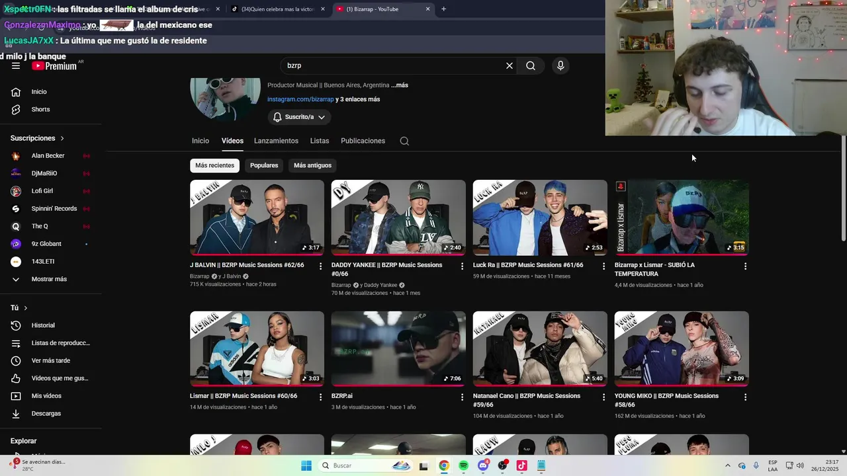Viewport: 847px width, 476px height.
Task: Open options menu for DADDY YANKEE session video
Action: 462,266
